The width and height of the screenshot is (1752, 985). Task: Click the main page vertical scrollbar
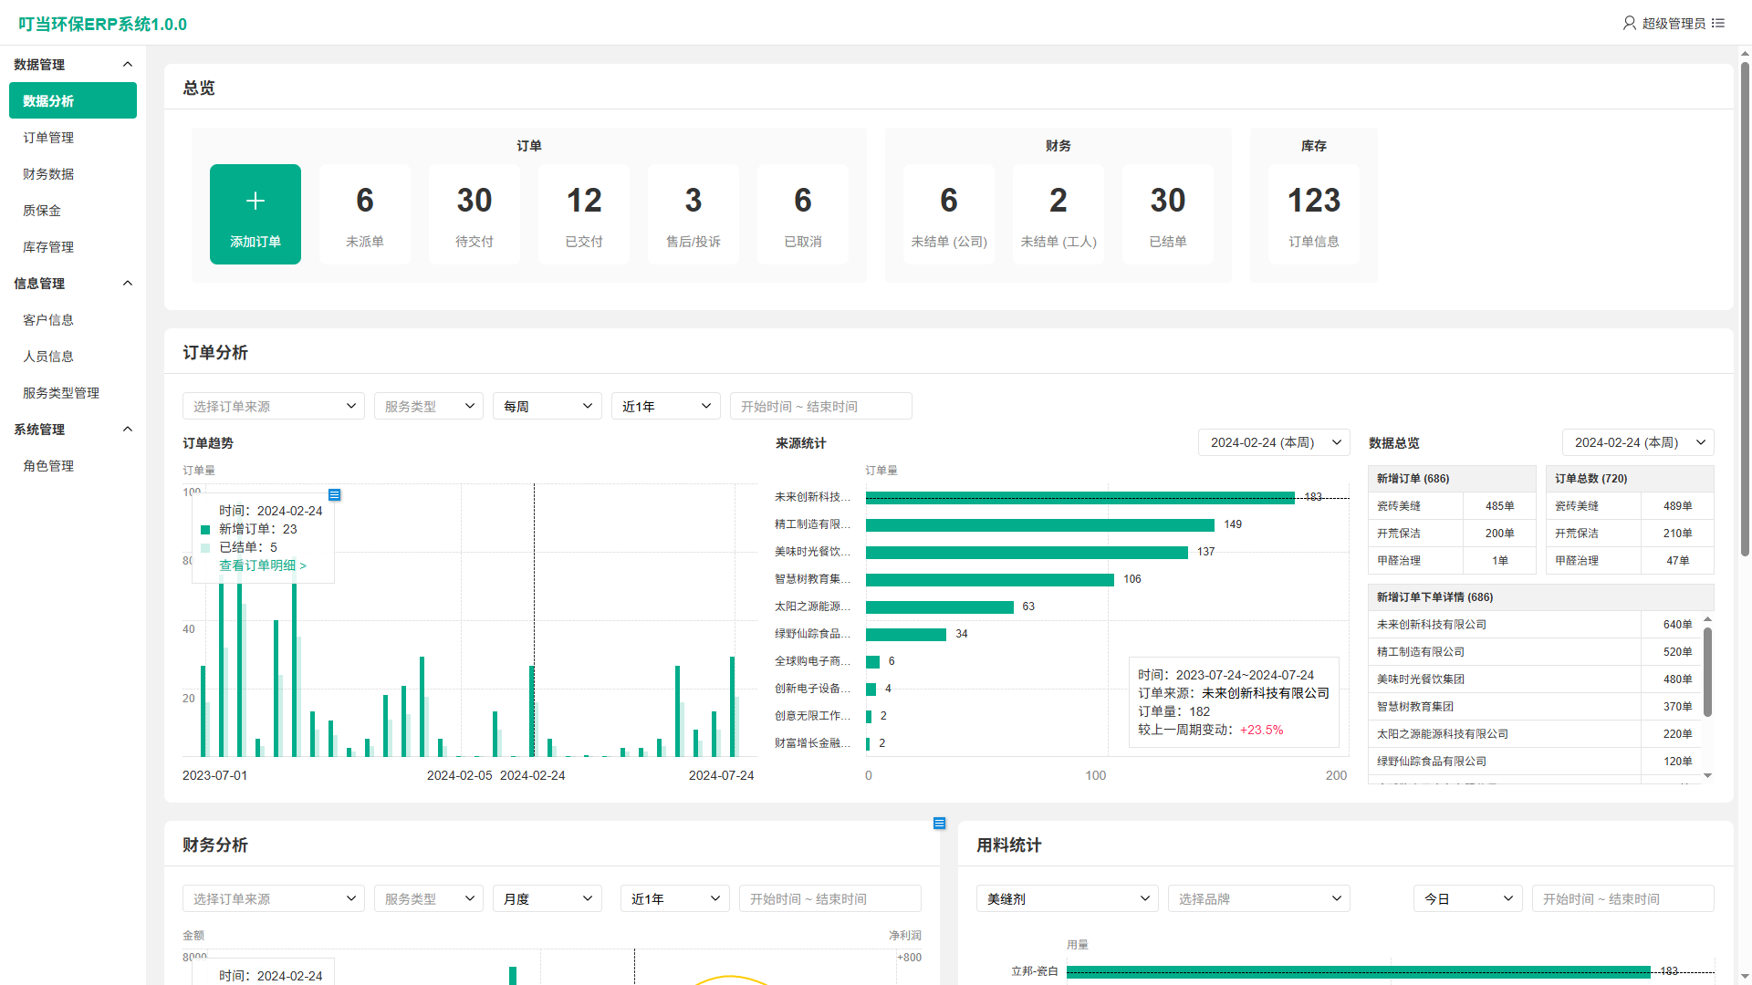click(1745, 310)
